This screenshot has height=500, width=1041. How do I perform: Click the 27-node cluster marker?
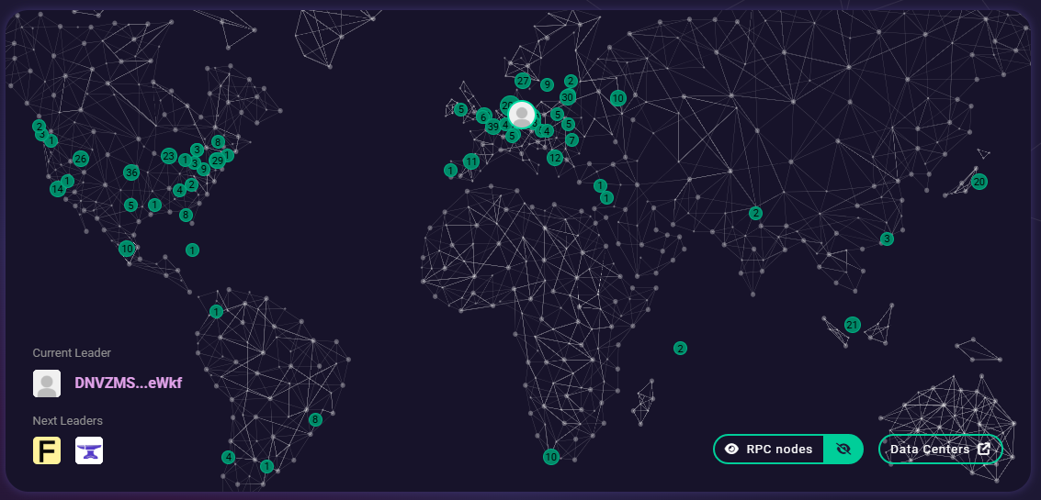[x=523, y=81]
